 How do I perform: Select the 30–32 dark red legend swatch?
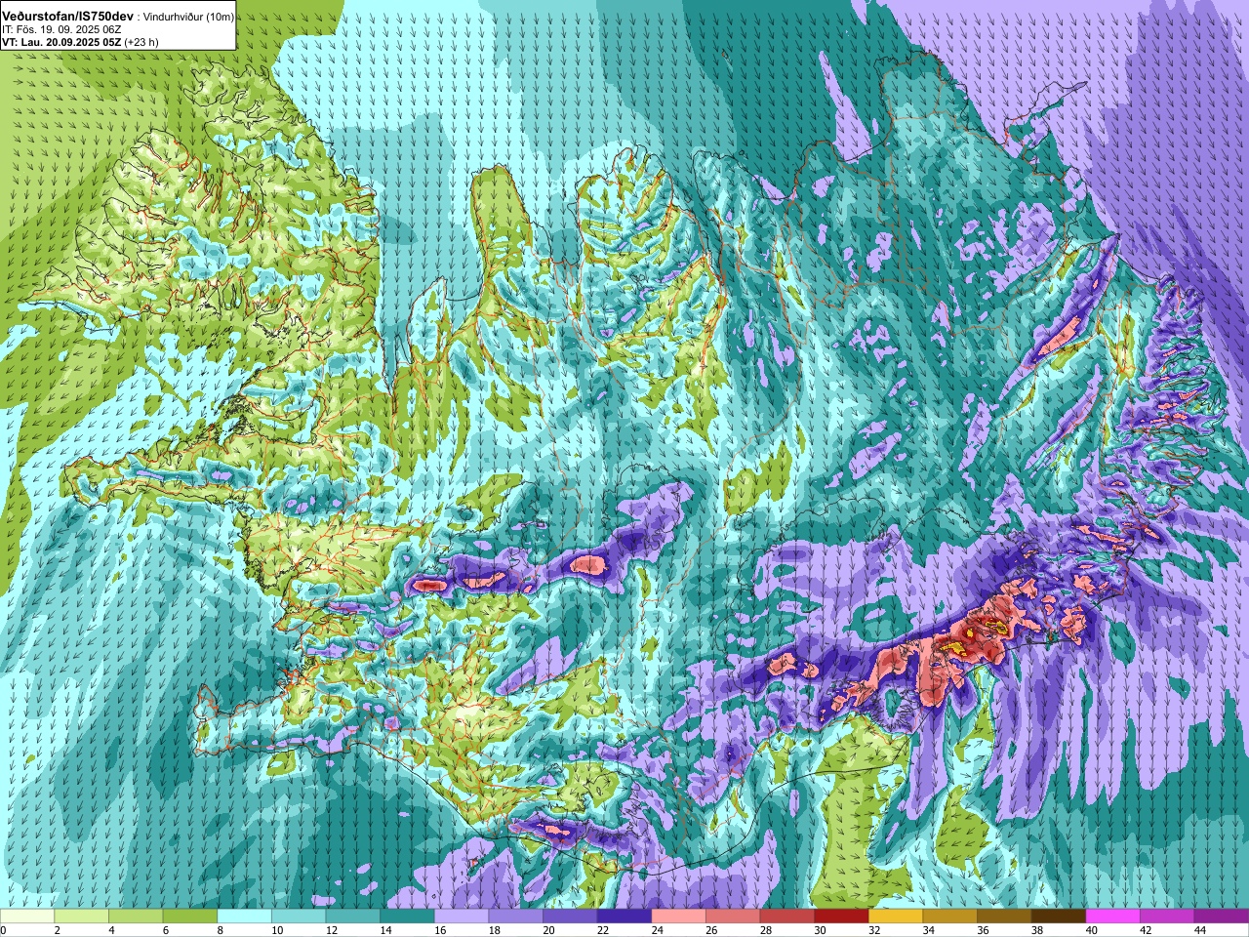(x=841, y=917)
